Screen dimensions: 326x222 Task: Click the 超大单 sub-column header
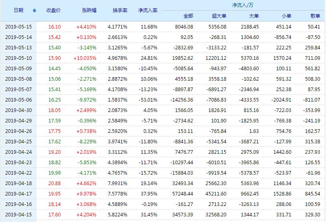pyautogui.click(x=219, y=16)
